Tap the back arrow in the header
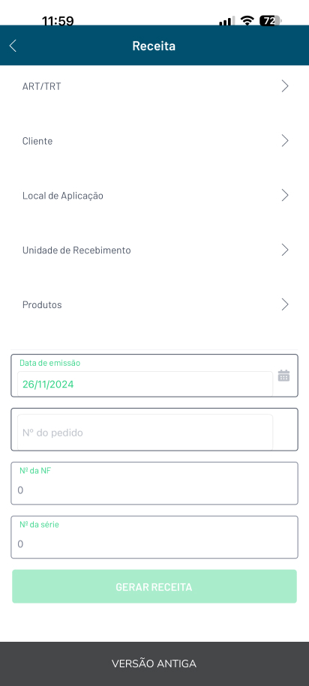The width and height of the screenshot is (309, 686). click(x=13, y=46)
